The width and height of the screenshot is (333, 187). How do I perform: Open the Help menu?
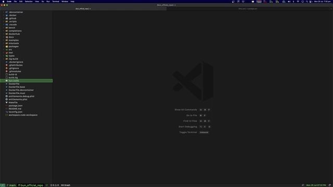(72, 2)
